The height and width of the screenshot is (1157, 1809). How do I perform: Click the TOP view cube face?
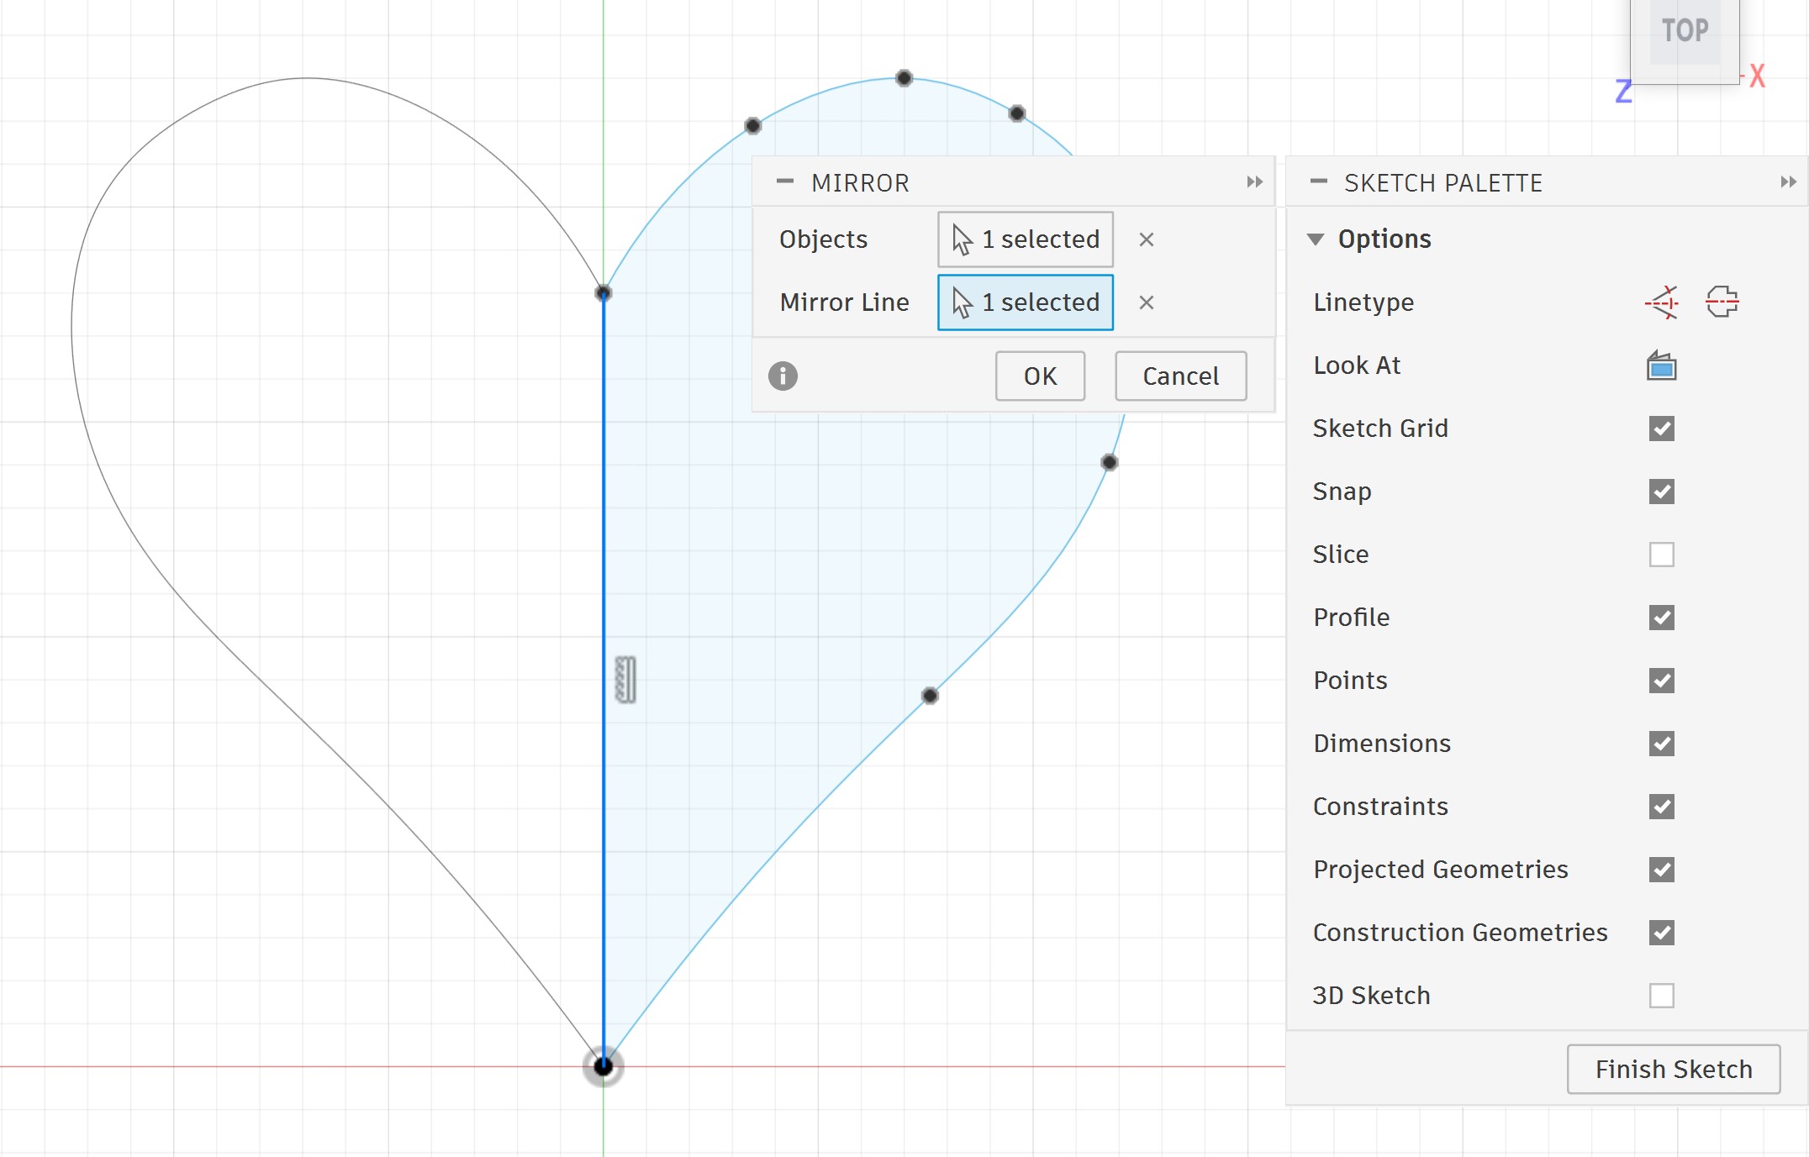coord(1685,32)
